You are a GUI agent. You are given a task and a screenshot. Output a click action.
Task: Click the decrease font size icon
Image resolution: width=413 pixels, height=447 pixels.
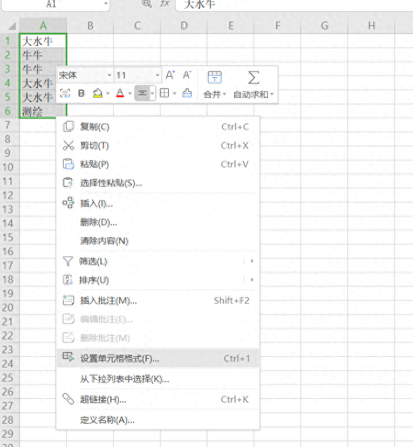(187, 75)
